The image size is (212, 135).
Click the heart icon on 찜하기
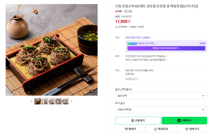[126, 129]
